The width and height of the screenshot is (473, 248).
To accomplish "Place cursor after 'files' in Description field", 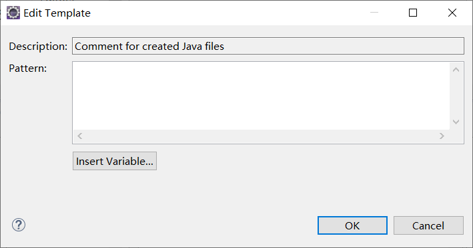I will click(x=225, y=47).
